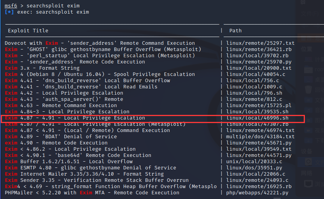Select path linux/remote/44571.py
324x199 pixels.
tap(259, 155)
